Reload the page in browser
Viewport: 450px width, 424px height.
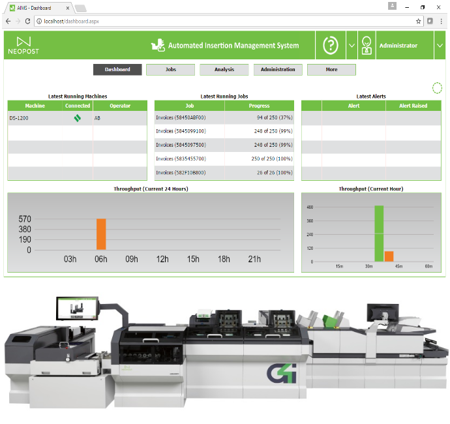point(27,21)
